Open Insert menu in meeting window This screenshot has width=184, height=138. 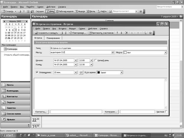tap(63, 29)
